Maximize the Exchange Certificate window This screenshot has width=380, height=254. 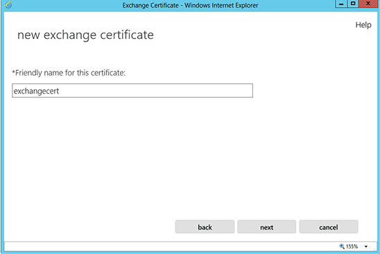[353, 4]
